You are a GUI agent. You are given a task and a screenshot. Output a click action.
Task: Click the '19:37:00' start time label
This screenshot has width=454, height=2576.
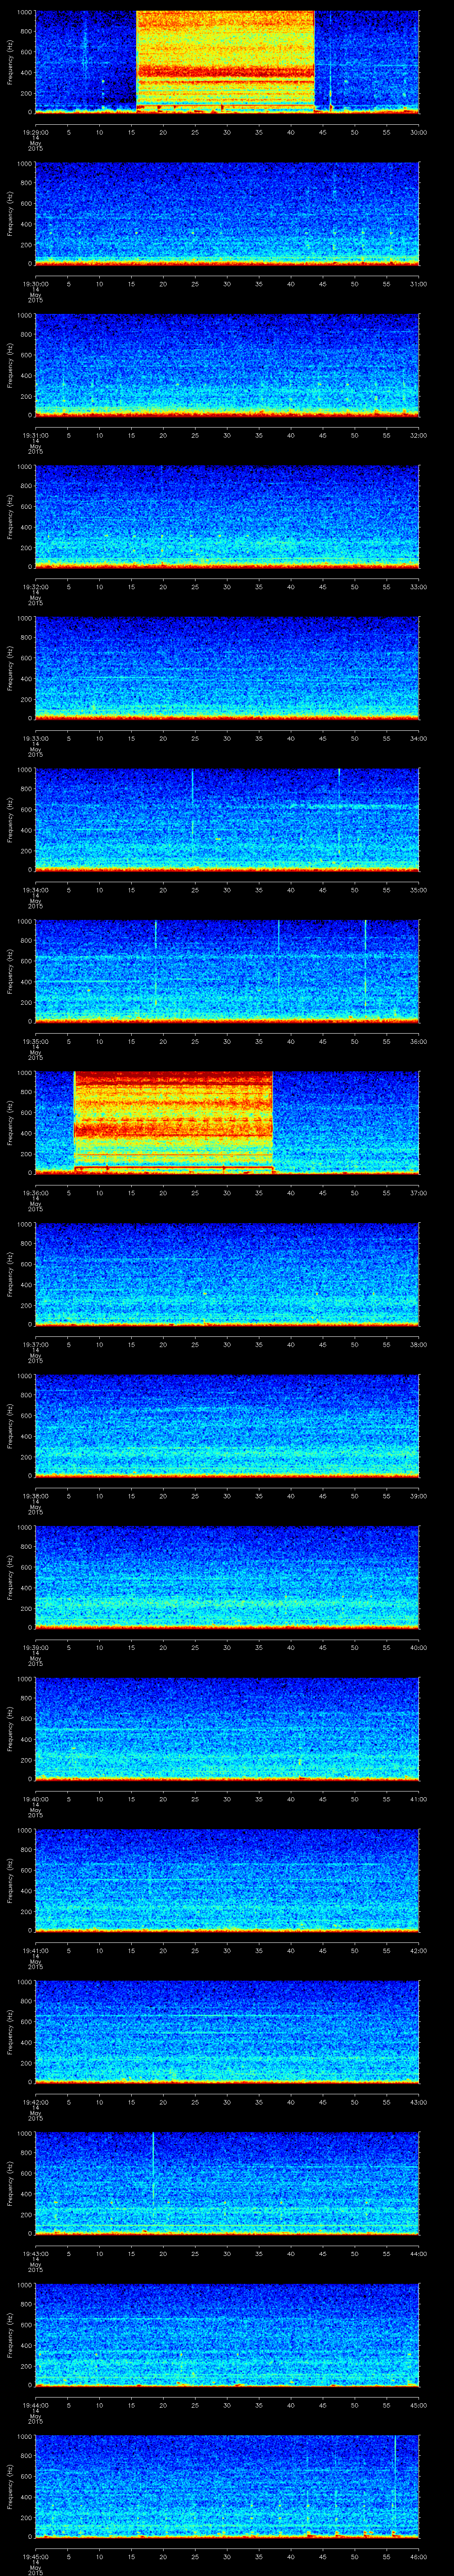[35, 1344]
